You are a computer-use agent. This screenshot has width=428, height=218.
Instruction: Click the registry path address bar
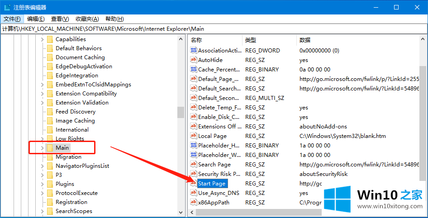pos(214,28)
